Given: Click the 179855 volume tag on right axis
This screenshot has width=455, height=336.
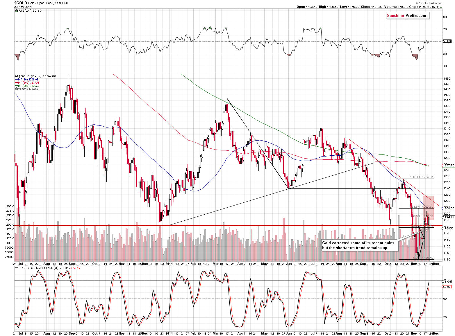Looking at the screenshot, I should pyautogui.click(x=448, y=229).
